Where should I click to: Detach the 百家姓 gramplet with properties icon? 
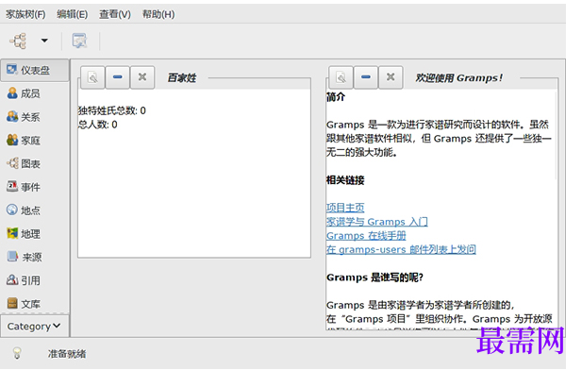[x=92, y=77]
